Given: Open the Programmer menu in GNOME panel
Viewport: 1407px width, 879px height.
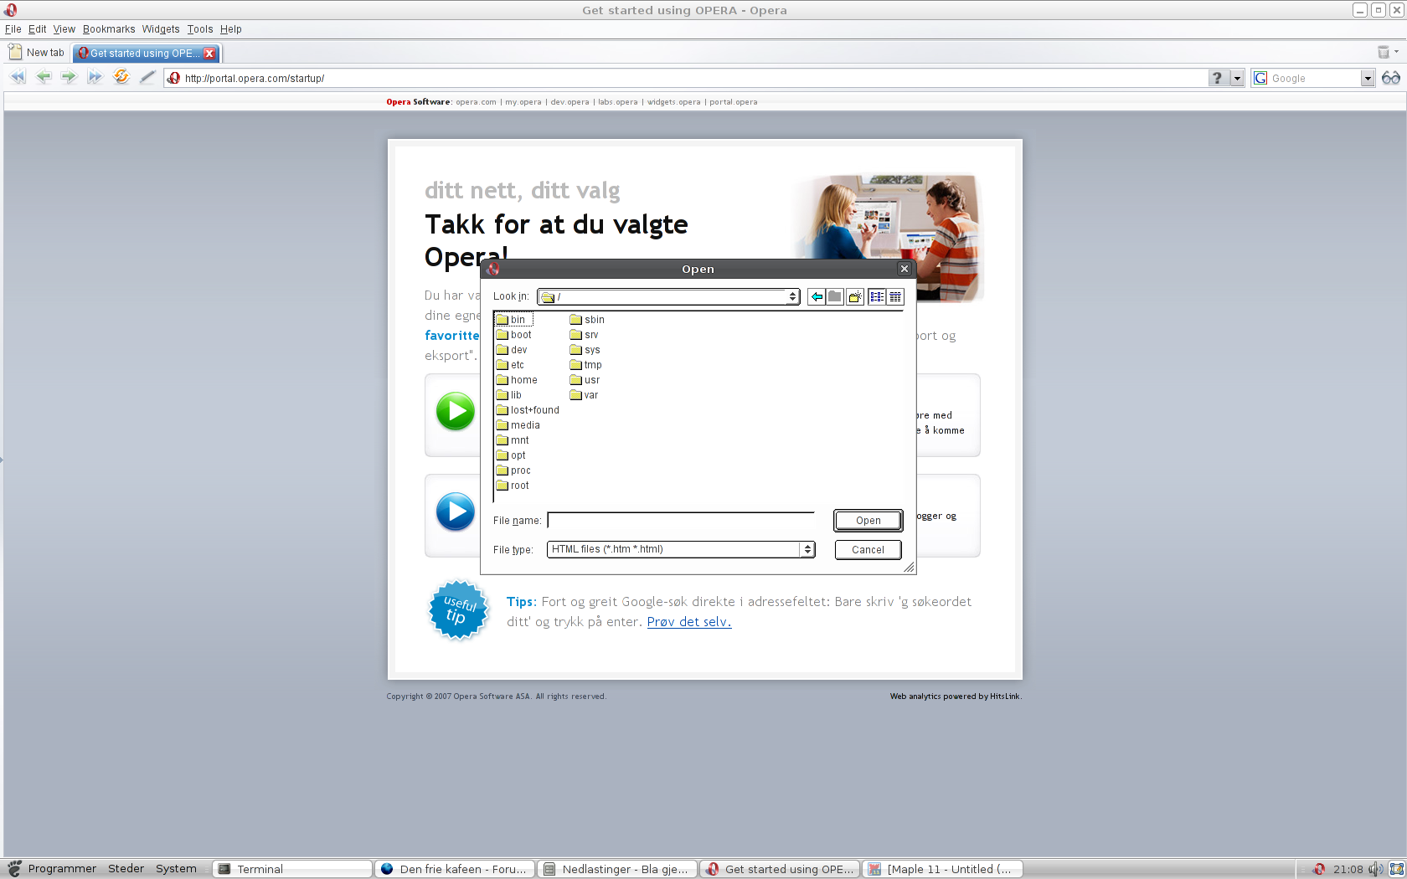Looking at the screenshot, I should click(52, 869).
